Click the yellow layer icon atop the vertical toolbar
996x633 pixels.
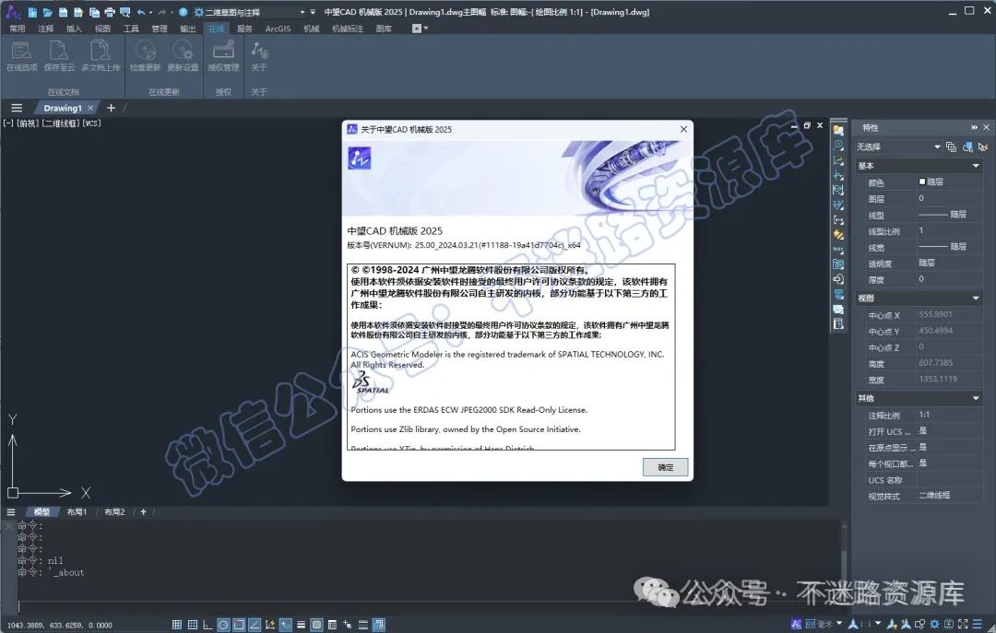[x=838, y=130]
